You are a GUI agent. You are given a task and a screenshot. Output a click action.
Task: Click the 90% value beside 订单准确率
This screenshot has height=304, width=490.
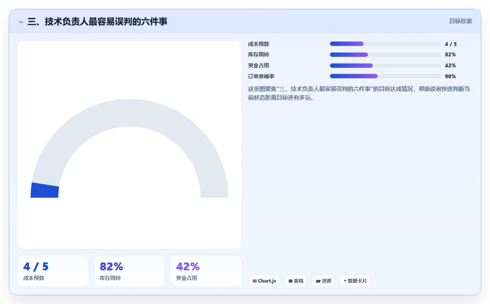tap(450, 77)
